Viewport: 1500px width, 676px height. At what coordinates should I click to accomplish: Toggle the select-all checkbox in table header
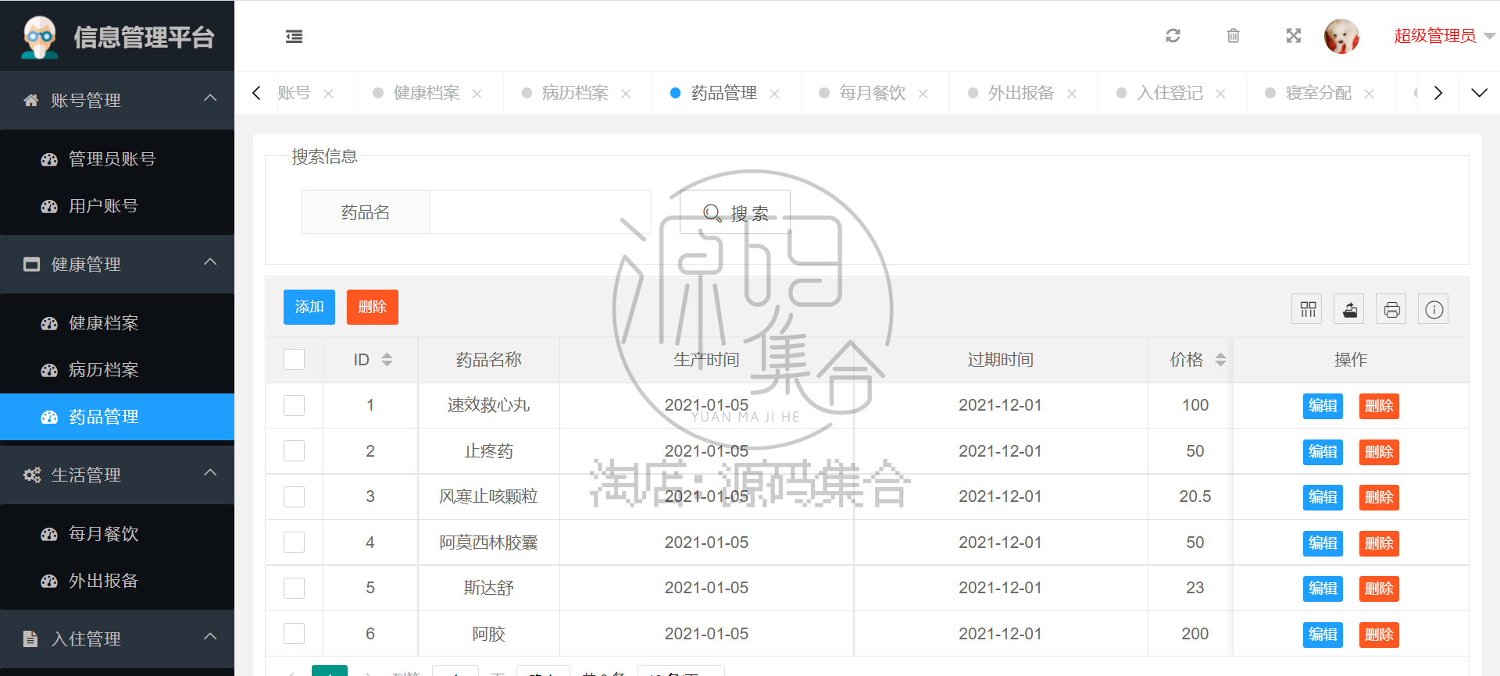[294, 359]
